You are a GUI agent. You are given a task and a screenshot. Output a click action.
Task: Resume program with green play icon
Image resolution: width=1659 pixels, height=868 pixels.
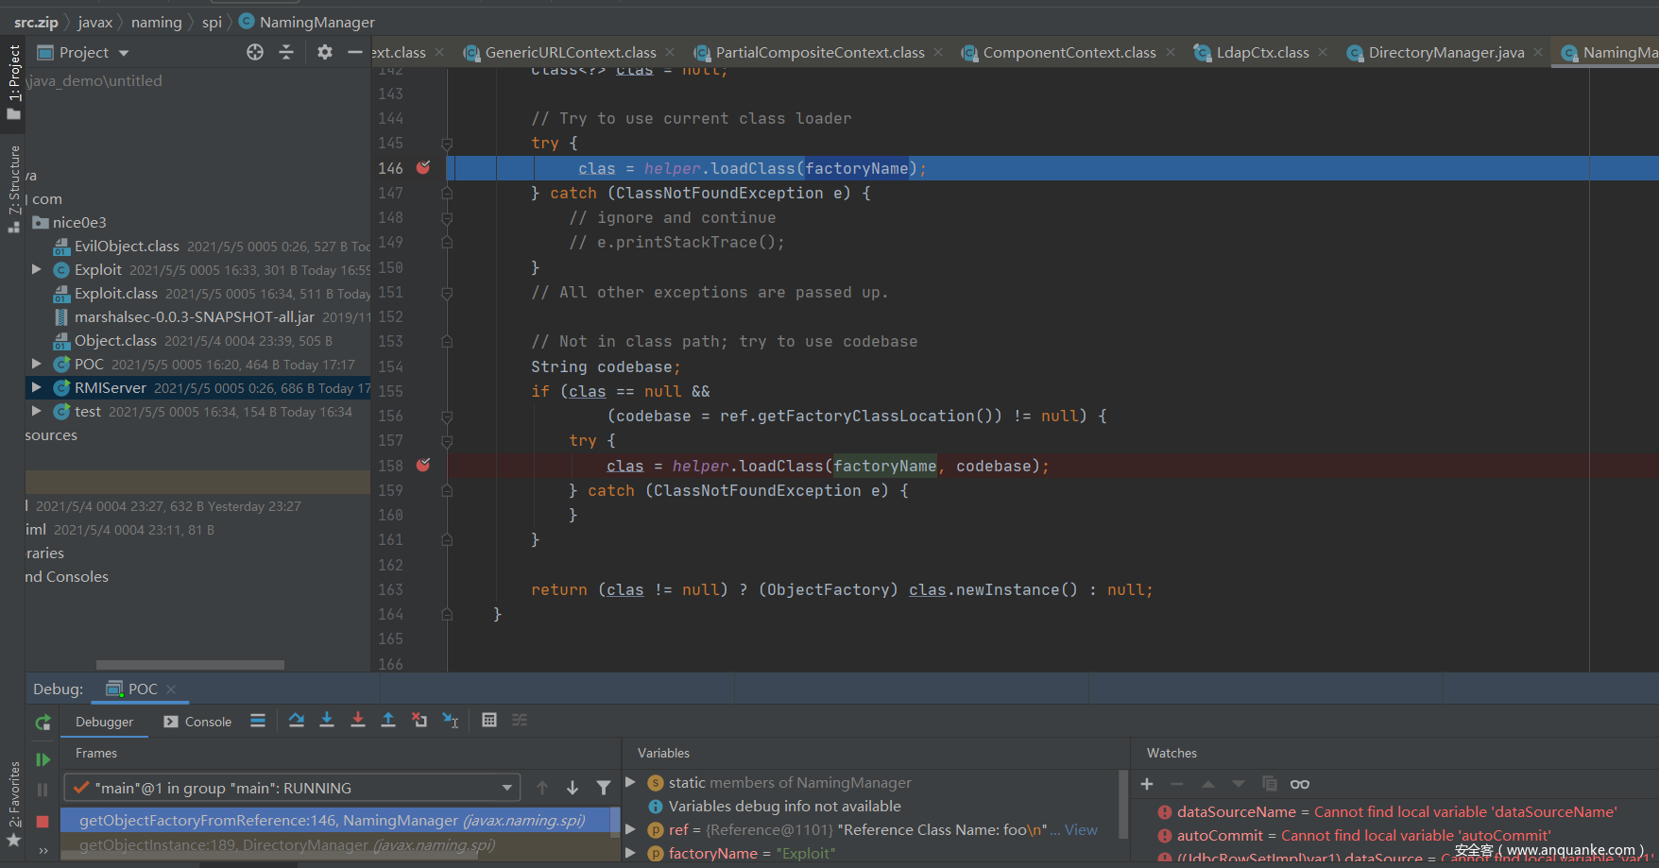tap(43, 759)
